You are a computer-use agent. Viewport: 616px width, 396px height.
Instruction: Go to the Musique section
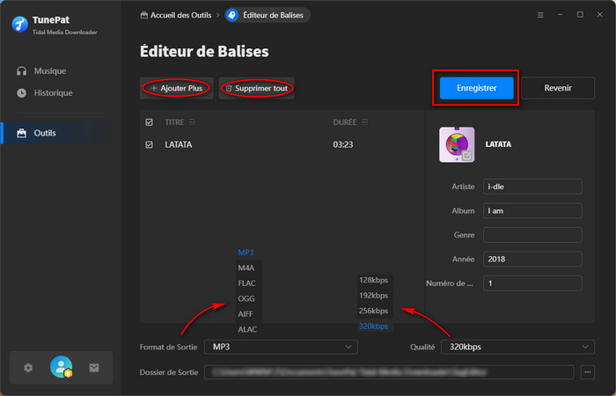click(x=49, y=70)
